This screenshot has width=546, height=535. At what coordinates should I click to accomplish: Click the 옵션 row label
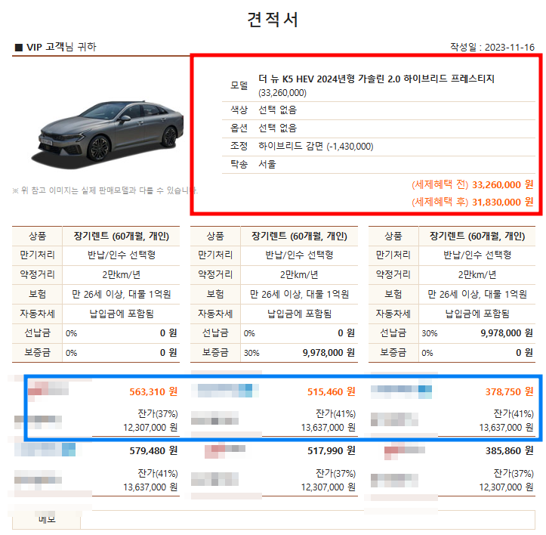239,128
